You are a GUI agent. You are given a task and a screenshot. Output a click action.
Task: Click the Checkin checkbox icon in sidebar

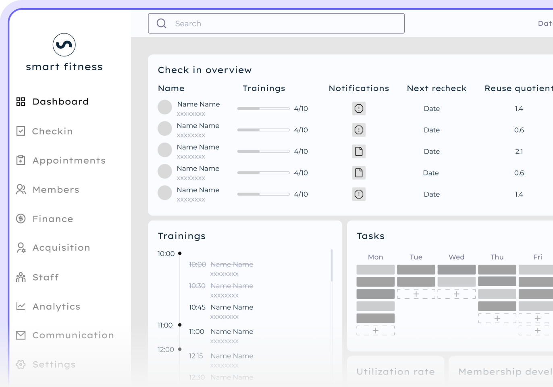point(21,131)
